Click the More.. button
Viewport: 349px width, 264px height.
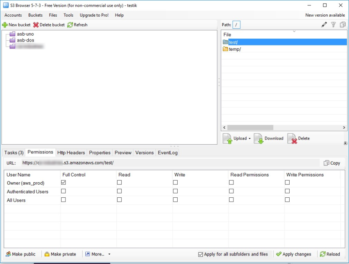(x=95, y=254)
